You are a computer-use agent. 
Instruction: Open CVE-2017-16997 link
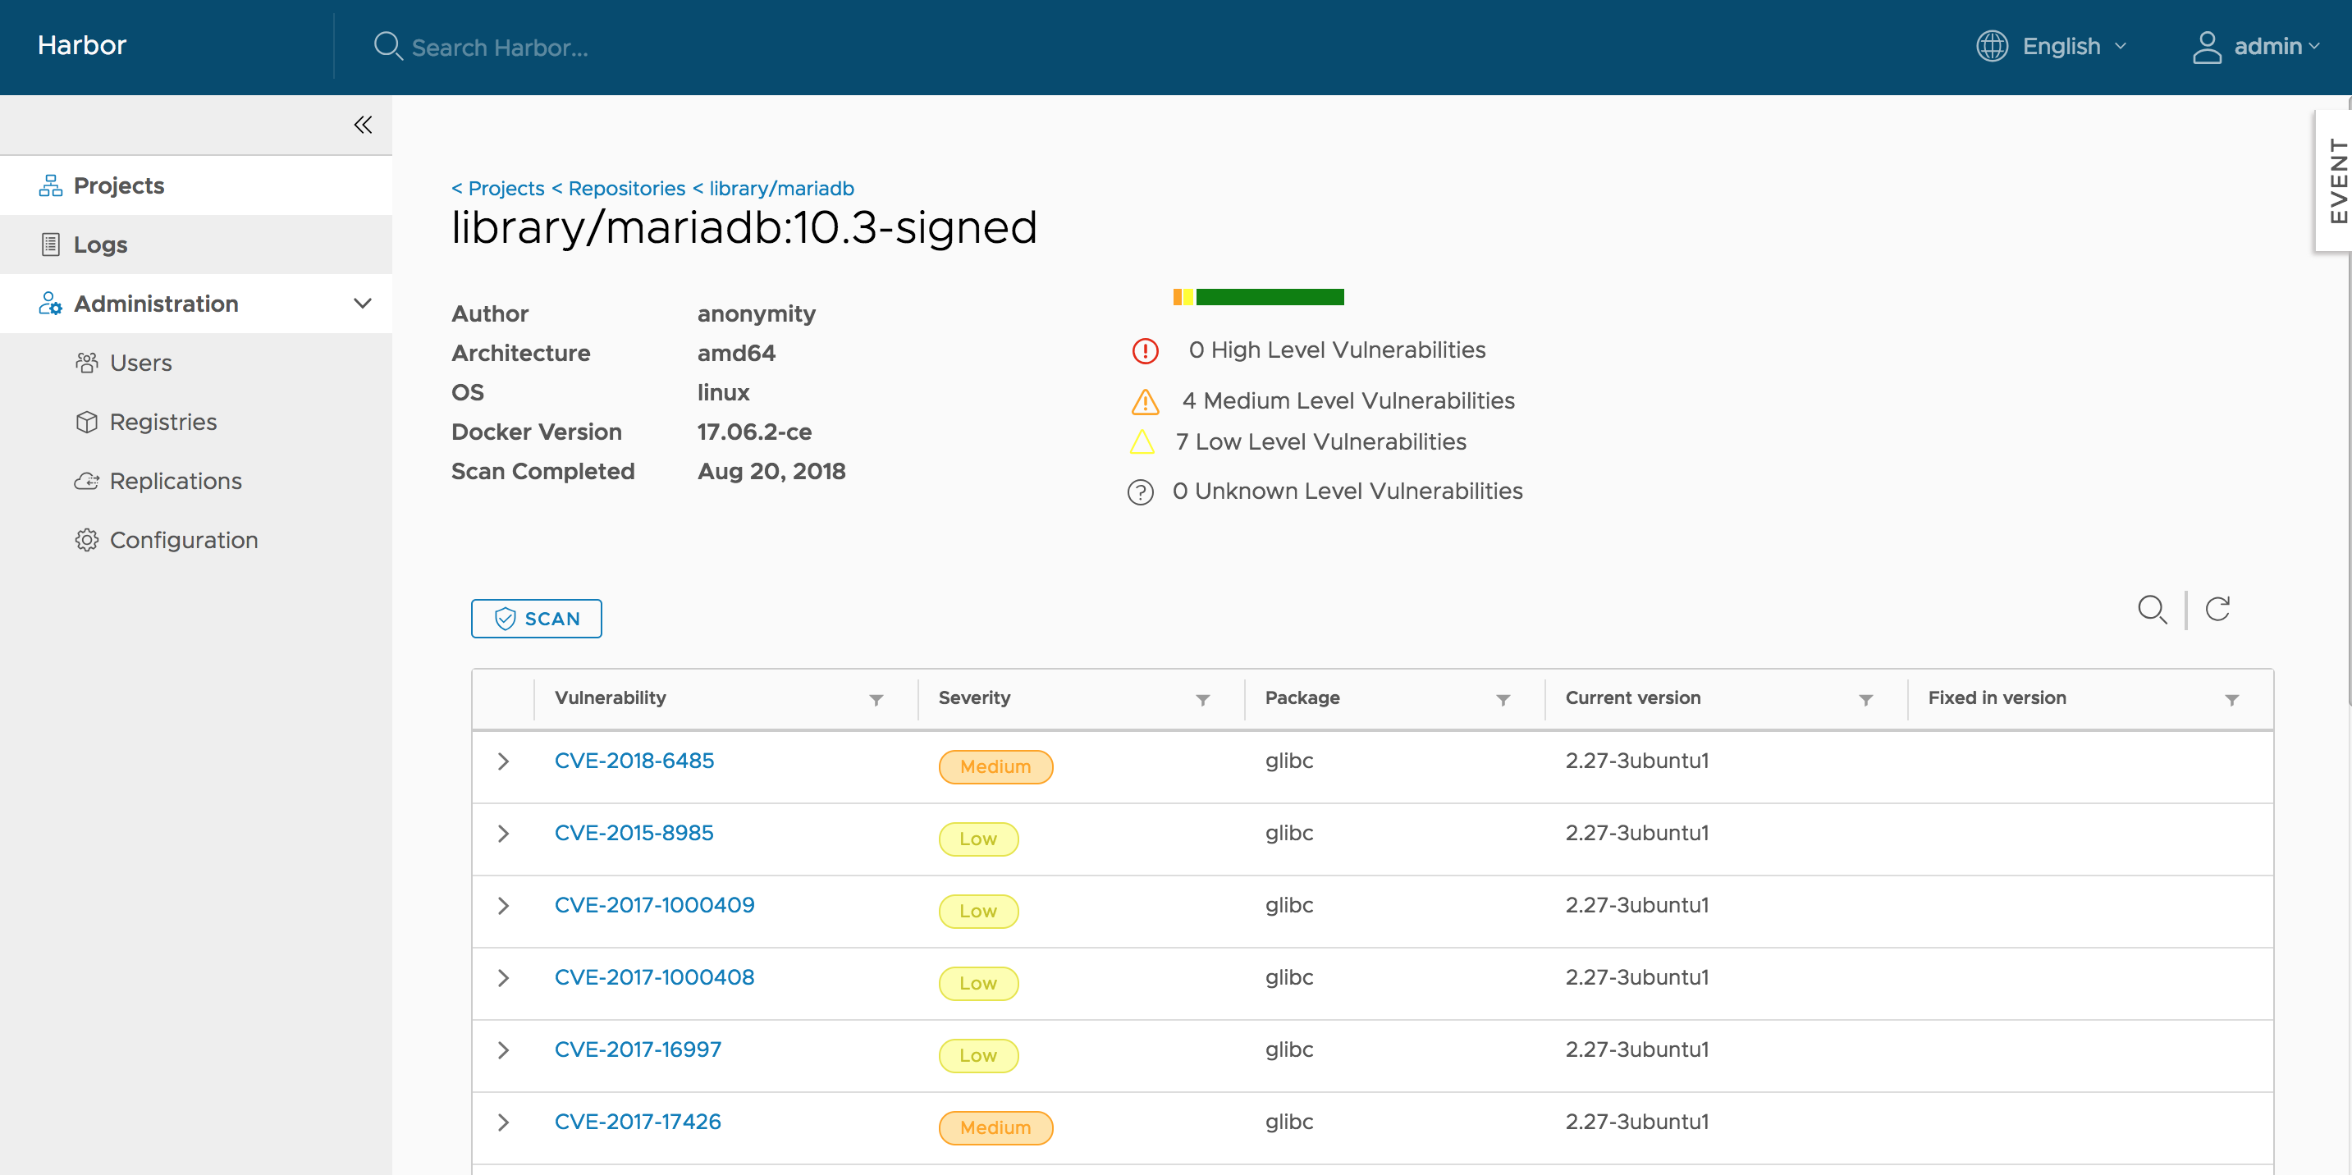tap(638, 1049)
